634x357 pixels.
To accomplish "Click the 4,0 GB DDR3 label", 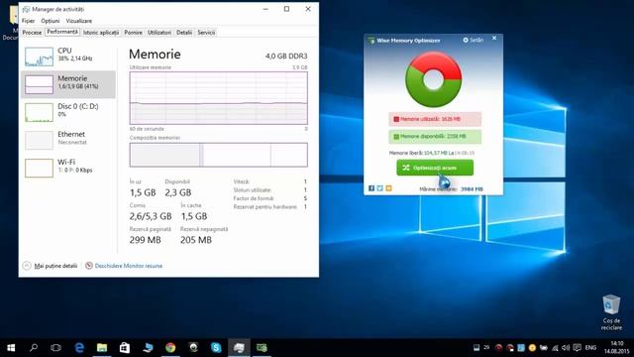I will pos(286,56).
